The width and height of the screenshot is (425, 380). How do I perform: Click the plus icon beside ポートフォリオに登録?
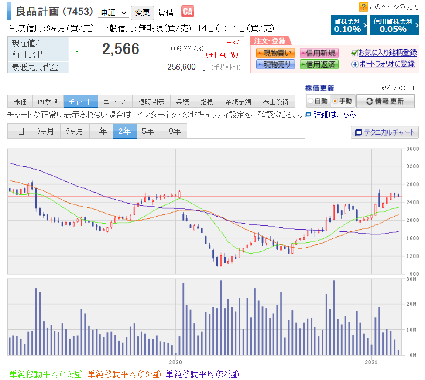355,64
